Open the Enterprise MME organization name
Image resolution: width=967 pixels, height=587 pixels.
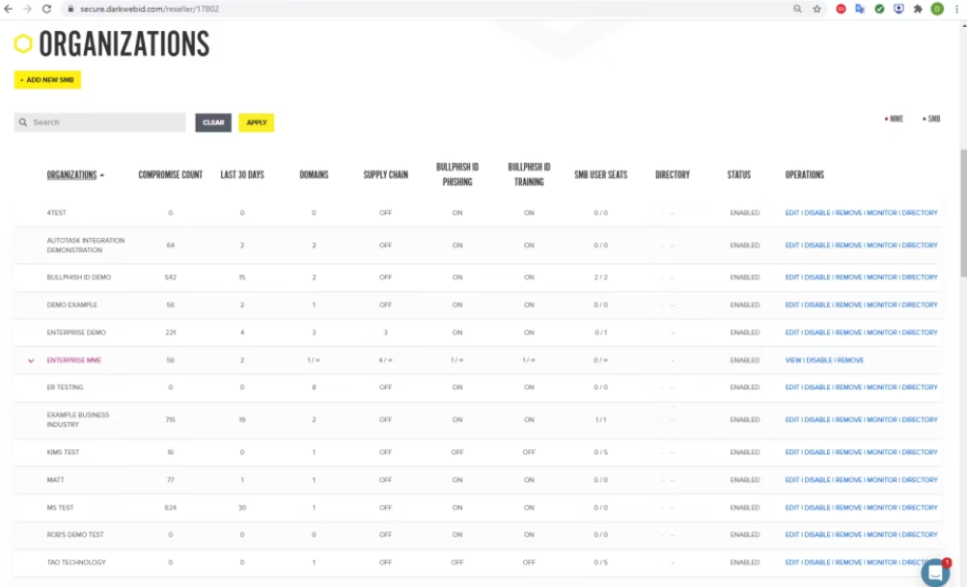pyautogui.click(x=74, y=360)
